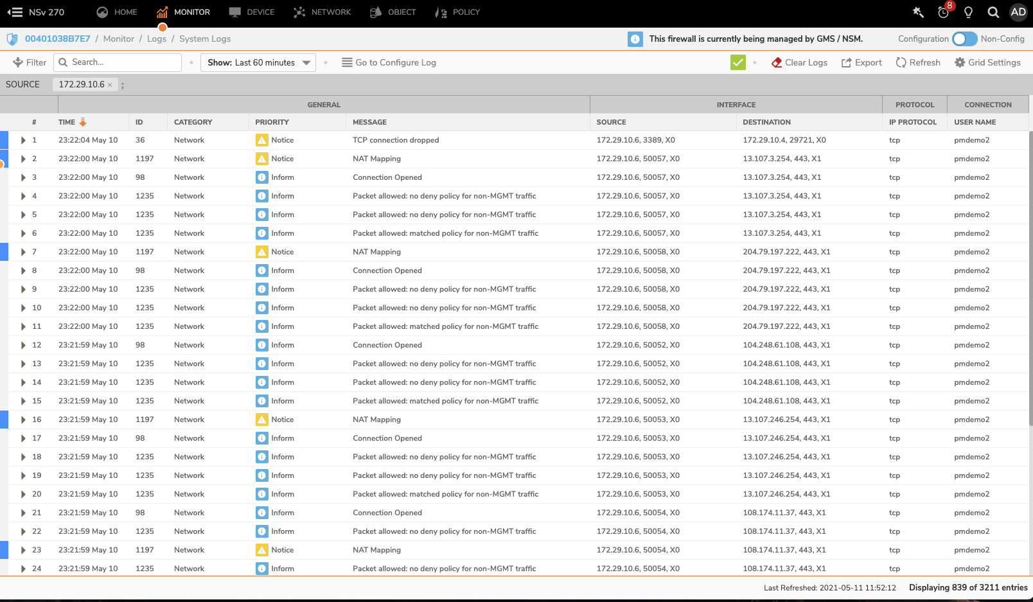
Task: Expand log row 12 details
Action: 23,345
